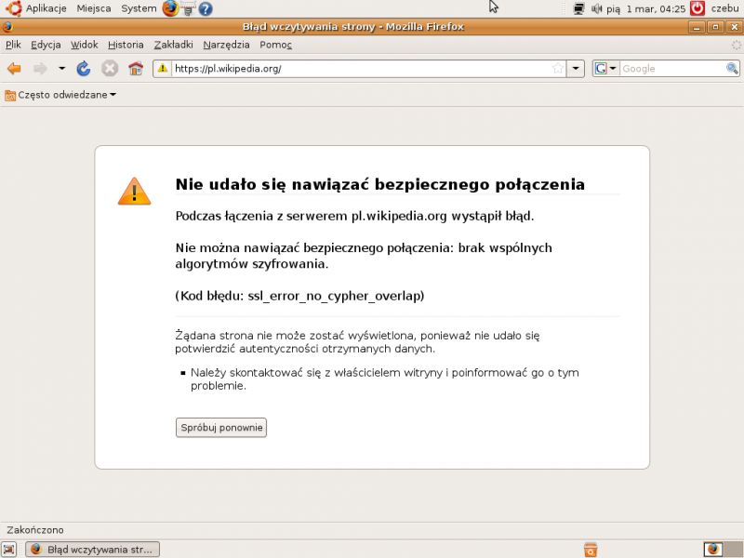Click the 'Zakończono' status bar text

(35, 530)
